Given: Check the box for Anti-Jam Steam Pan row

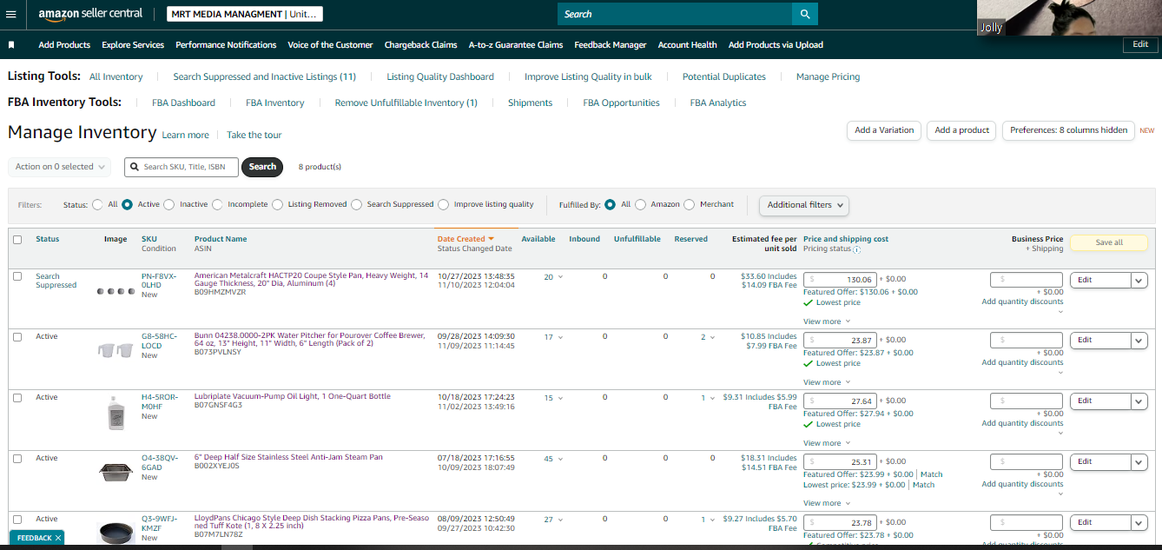Looking at the screenshot, I should [x=17, y=459].
